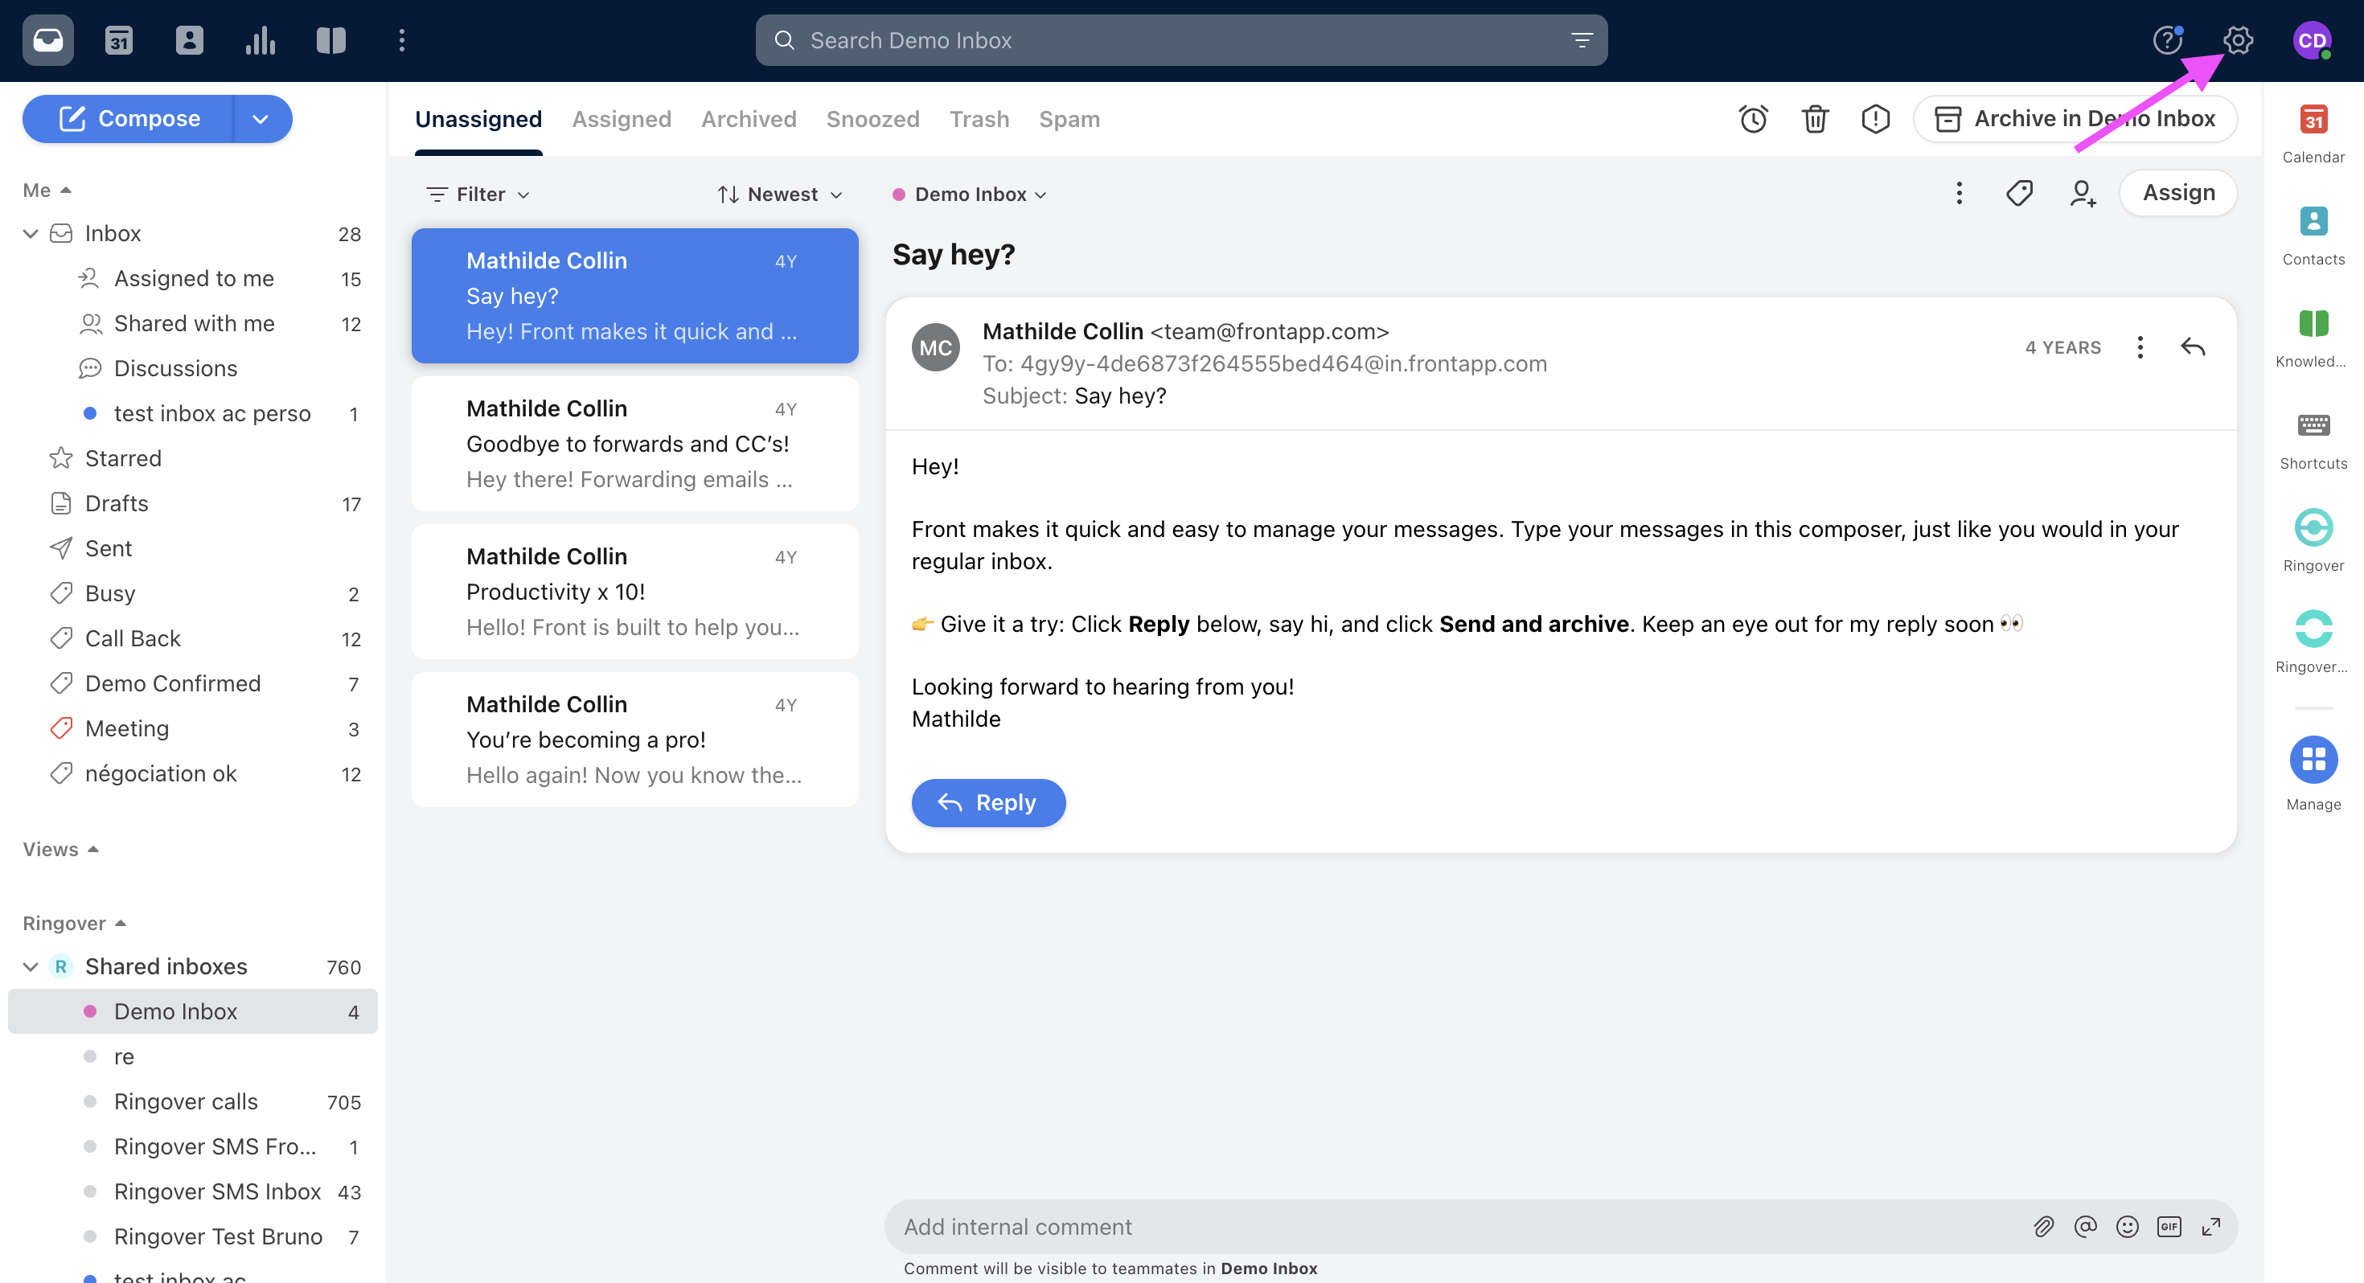Open conversation more options dots menu
The width and height of the screenshot is (2364, 1283).
click(x=1959, y=193)
